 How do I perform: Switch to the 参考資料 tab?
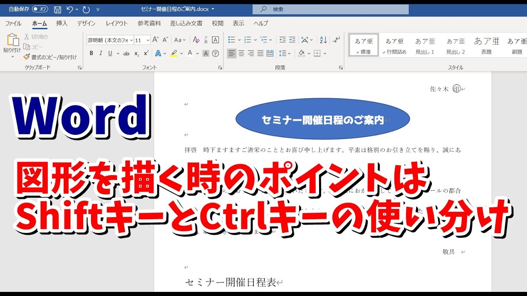click(x=149, y=23)
